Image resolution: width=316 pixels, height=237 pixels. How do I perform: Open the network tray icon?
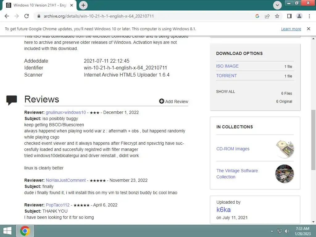click(279, 231)
